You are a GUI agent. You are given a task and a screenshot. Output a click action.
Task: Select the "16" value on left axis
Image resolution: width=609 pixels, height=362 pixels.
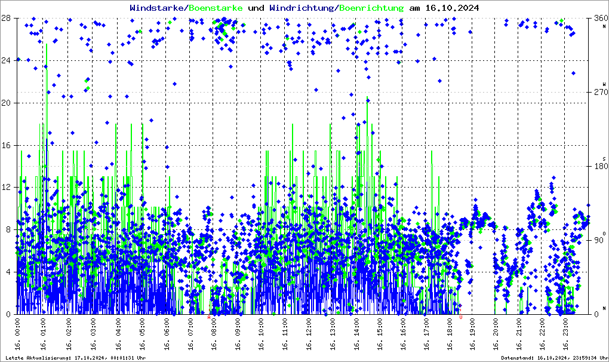(x=7, y=145)
